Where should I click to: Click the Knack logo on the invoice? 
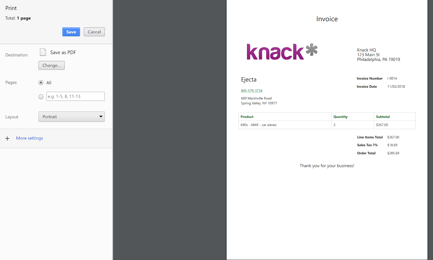[282, 52]
